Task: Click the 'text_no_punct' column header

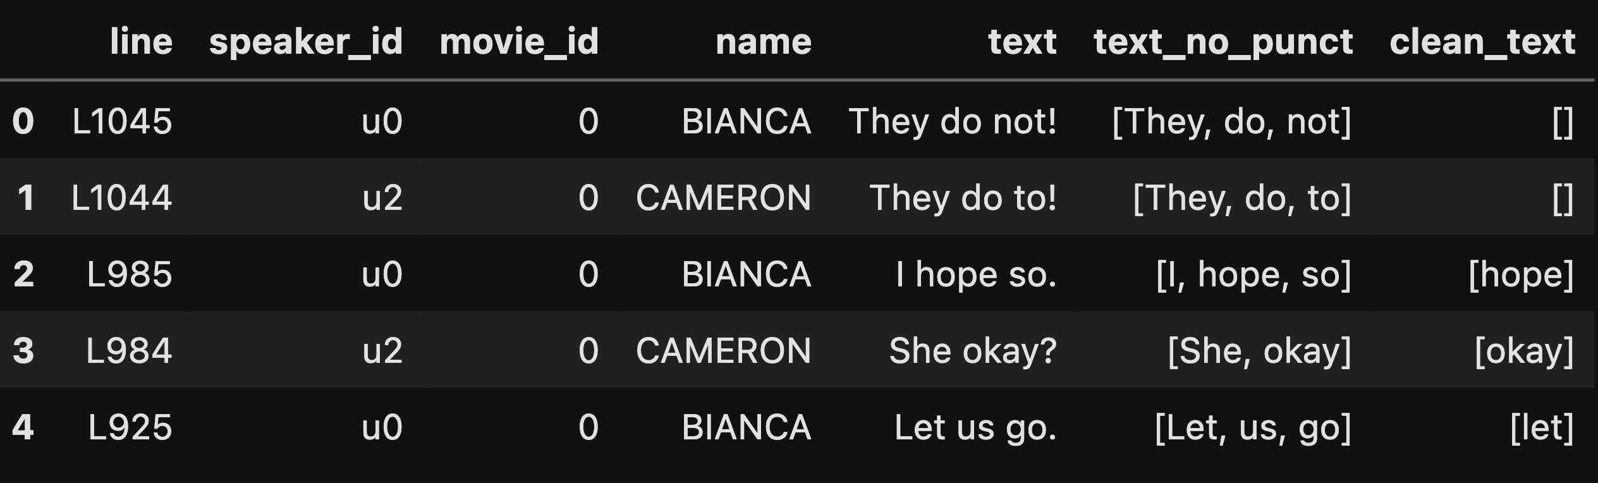Action: coord(1223,42)
